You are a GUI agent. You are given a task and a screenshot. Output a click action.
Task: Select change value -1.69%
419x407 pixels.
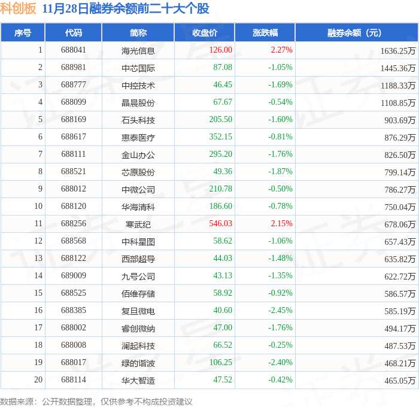tap(280, 85)
